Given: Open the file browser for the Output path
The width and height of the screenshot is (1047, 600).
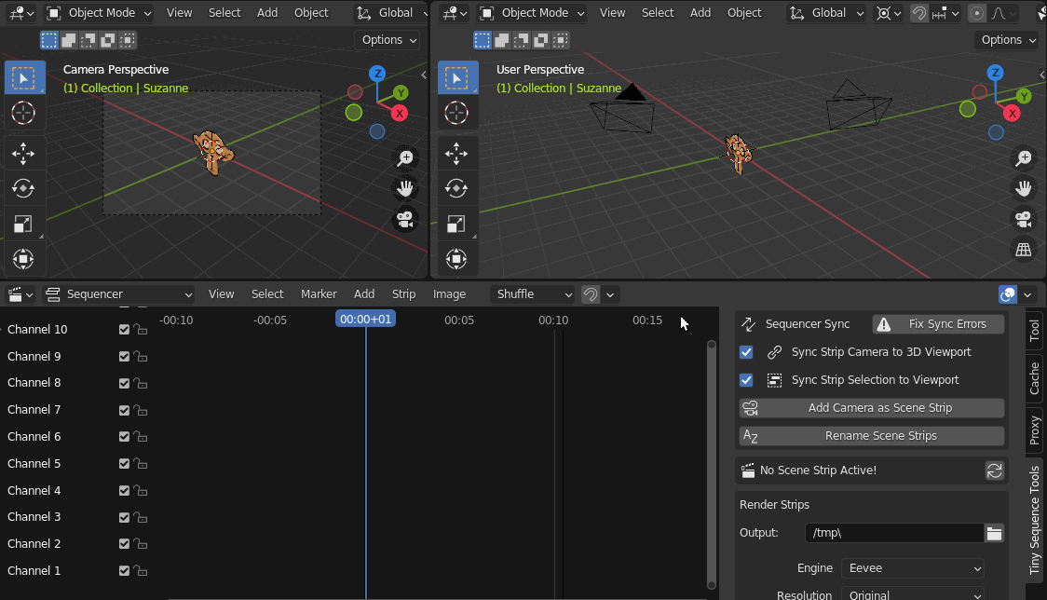Looking at the screenshot, I should (994, 533).
